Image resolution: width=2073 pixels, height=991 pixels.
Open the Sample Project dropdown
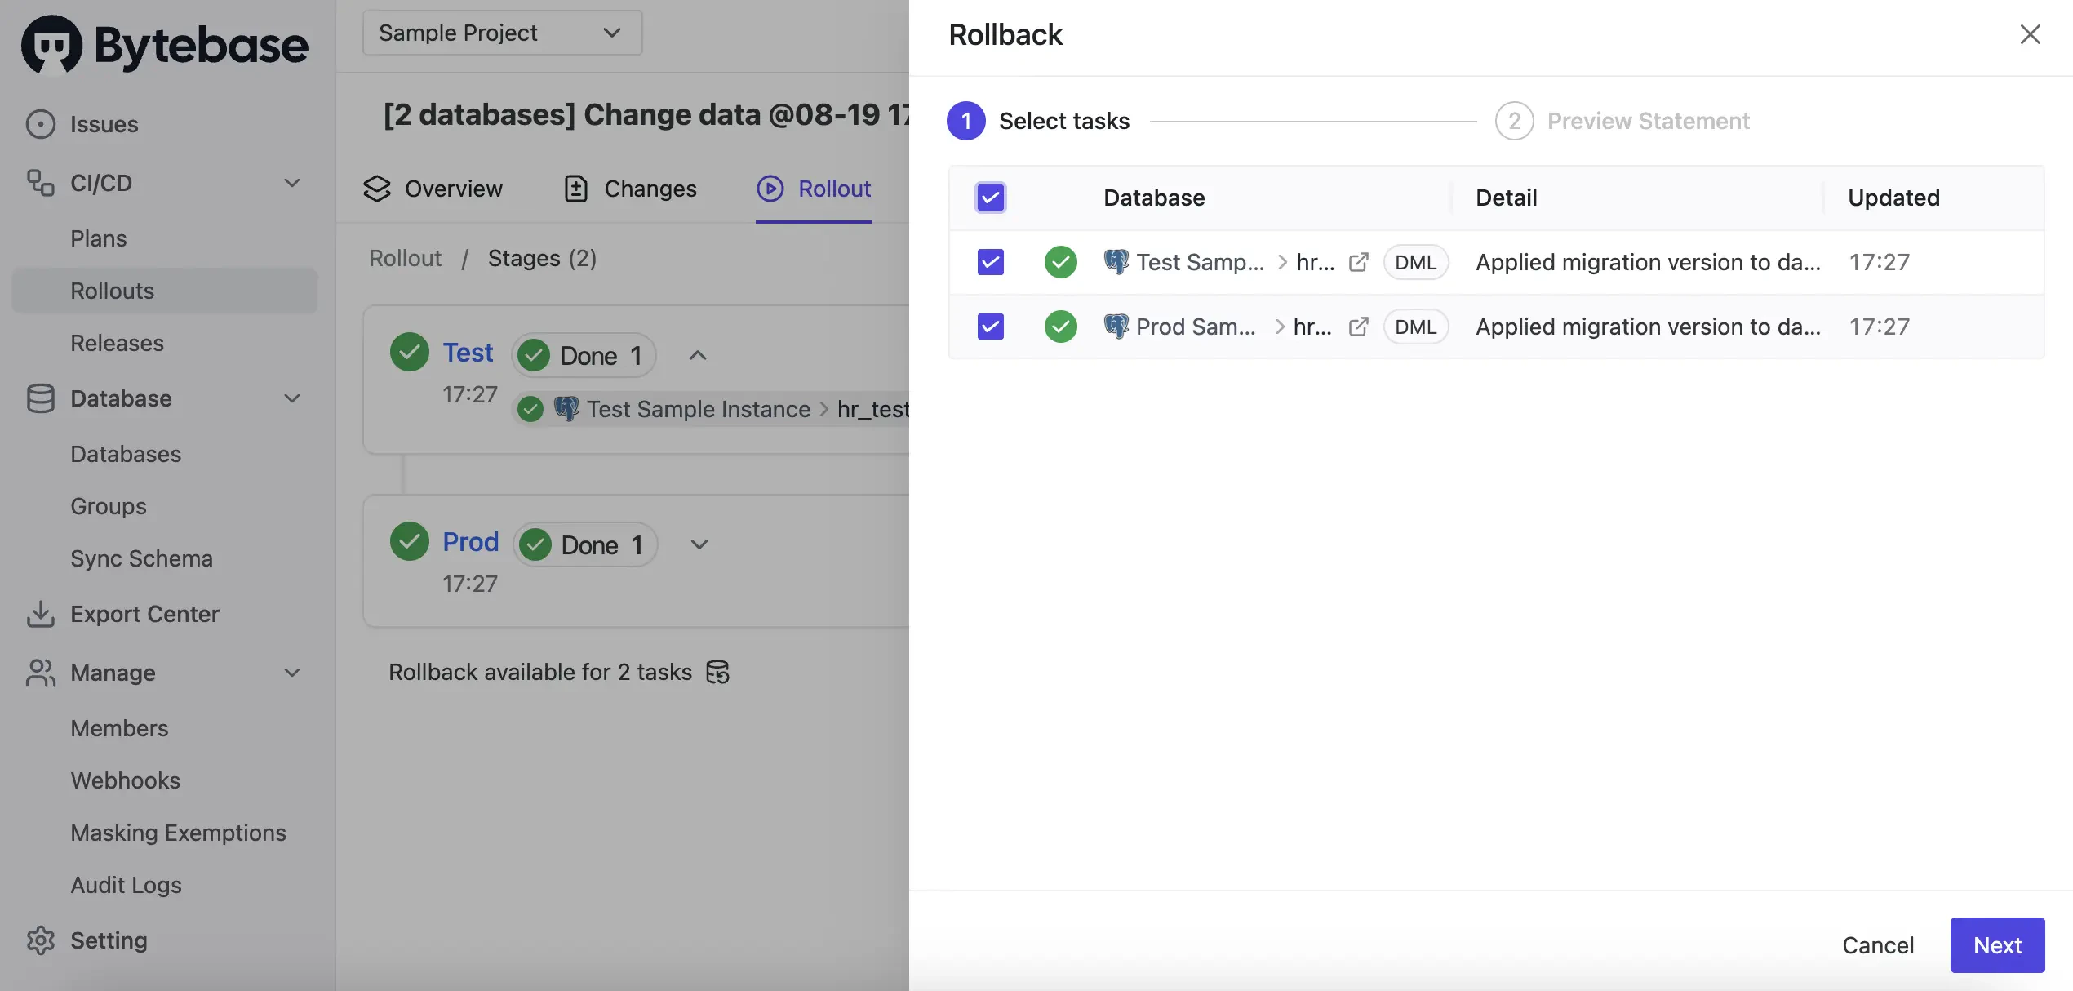(502, 33)
